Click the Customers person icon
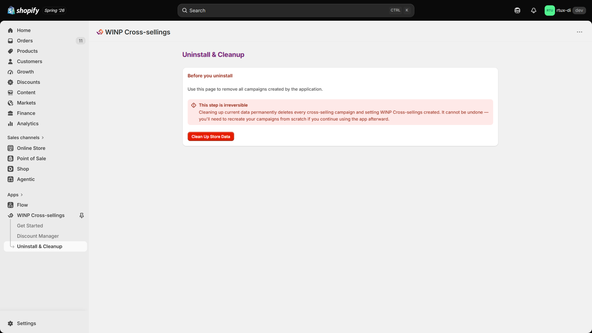This screenshot has height=333, width=592. pyautogui.click(x=10, y=61)
